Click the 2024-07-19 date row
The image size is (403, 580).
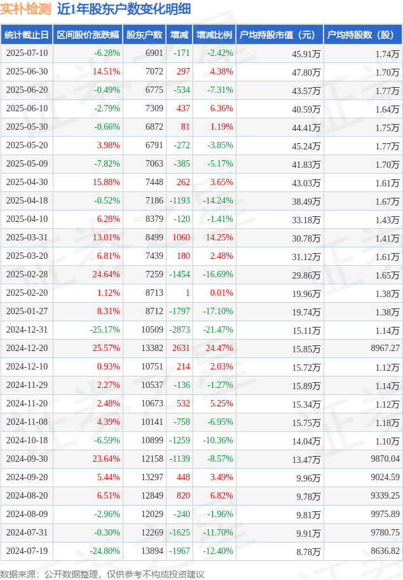point(201,551)
